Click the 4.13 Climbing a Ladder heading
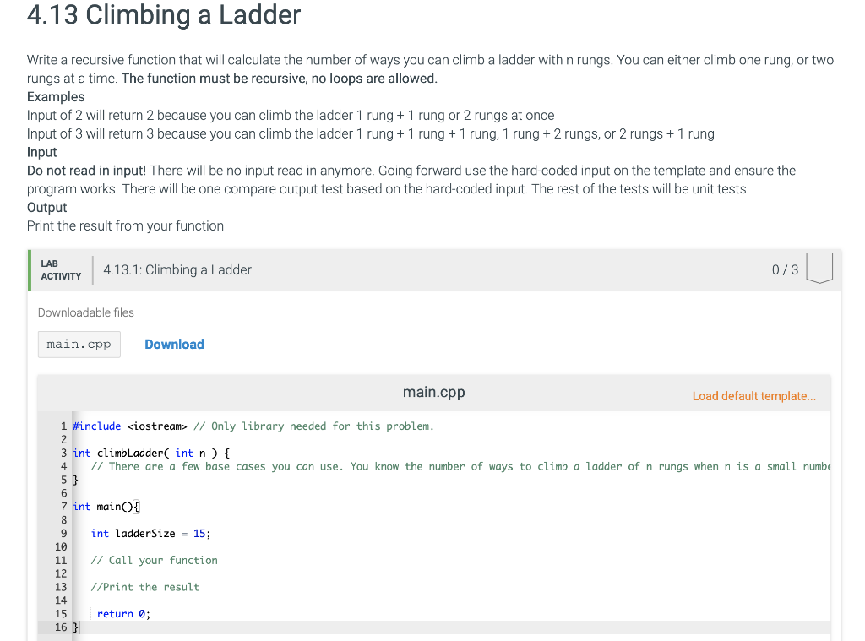865x641 pixels. click(x=163, y=15)
